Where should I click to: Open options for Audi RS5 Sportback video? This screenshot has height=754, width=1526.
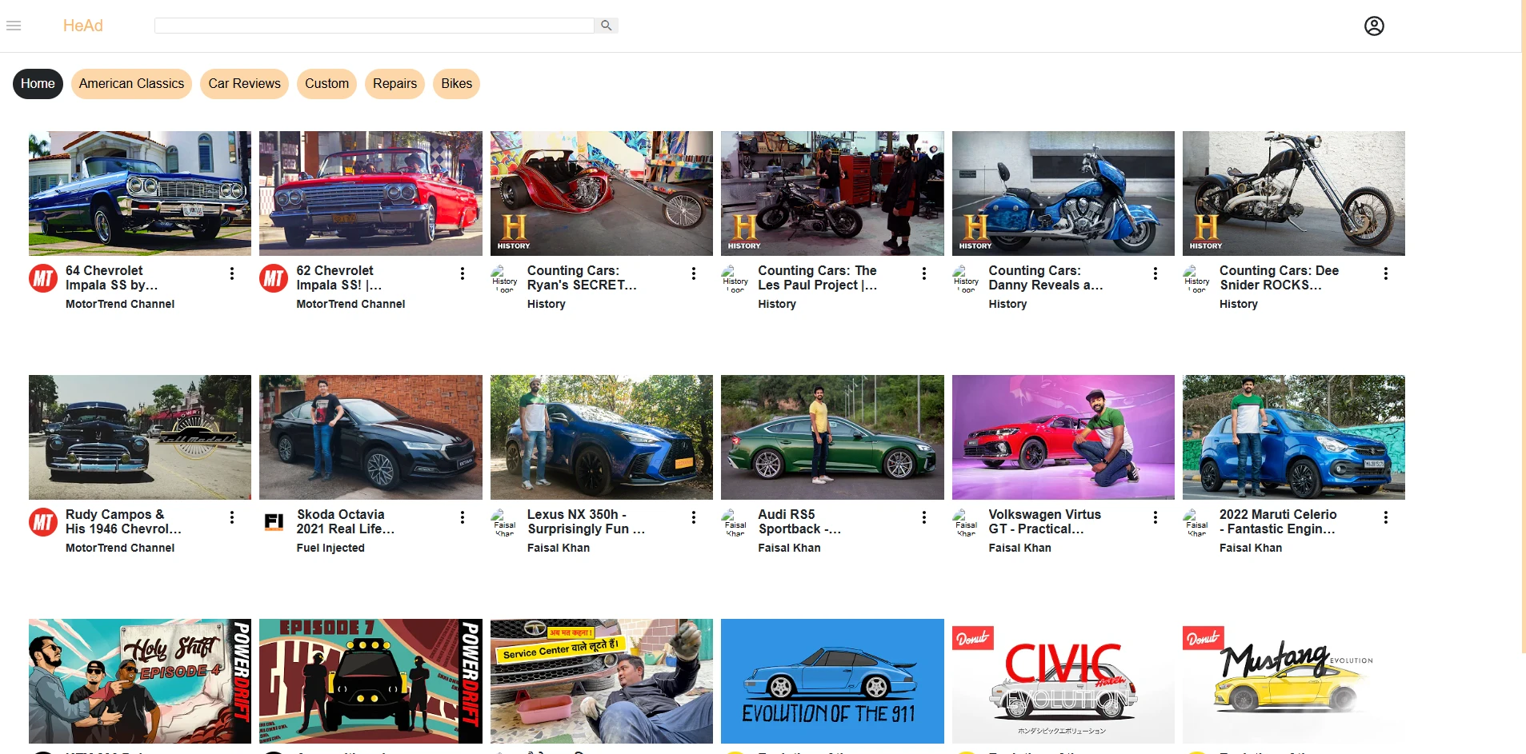pyautogui.click(x=924, y=517)
